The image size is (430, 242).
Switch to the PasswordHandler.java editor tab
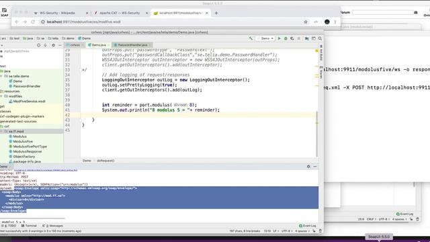pyautogui.click(x=132, y=45)
